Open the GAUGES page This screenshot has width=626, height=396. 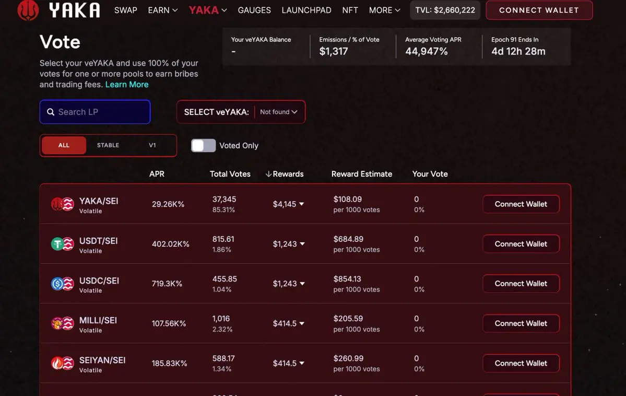click(254, 10)
